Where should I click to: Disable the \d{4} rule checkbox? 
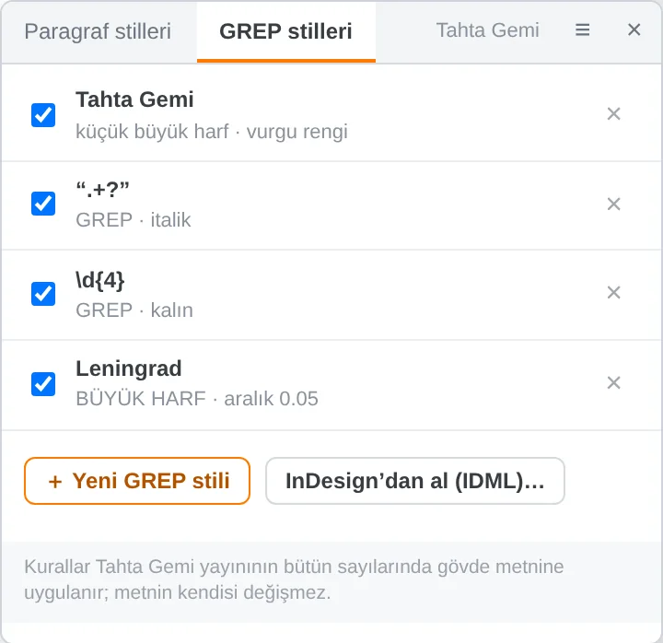43,294
